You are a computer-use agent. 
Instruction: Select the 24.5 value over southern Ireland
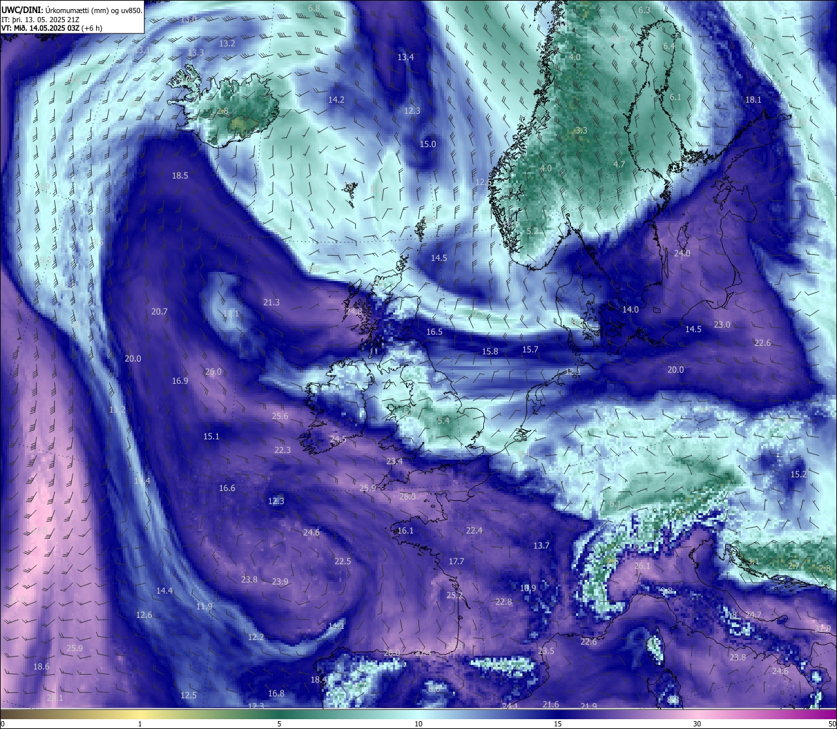click(x=338, y=439)
